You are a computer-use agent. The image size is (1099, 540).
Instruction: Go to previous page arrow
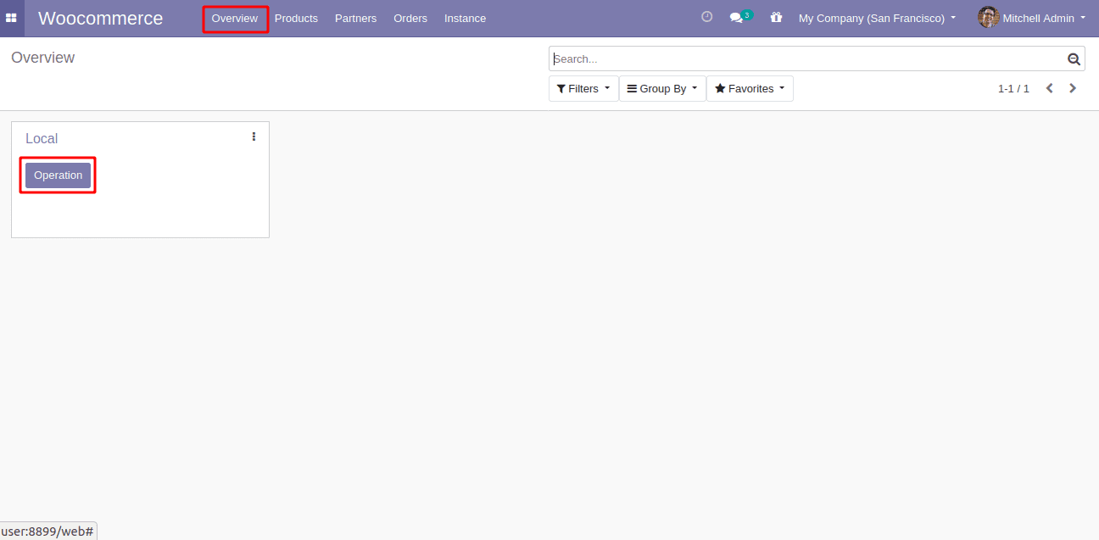[x=1049, y=88]
